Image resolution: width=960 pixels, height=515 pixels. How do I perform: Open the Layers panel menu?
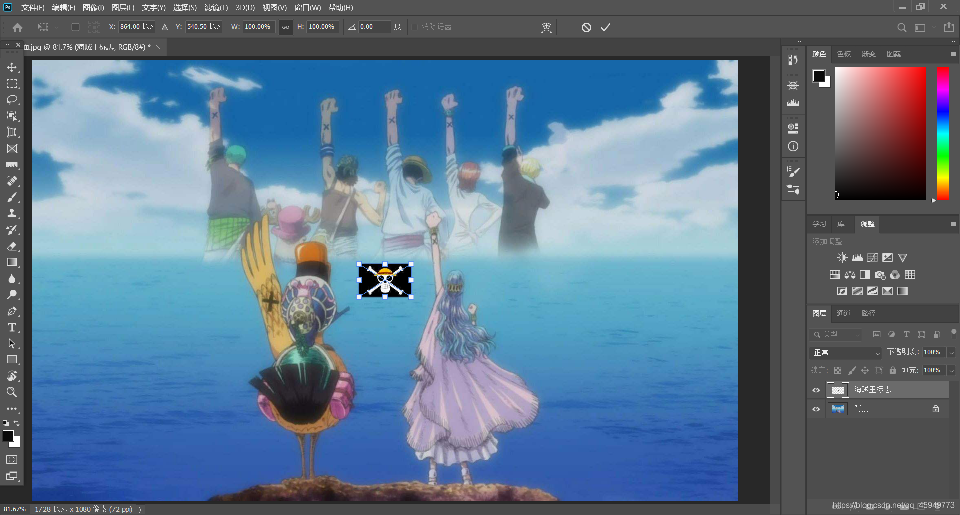(x=953, y=314)
